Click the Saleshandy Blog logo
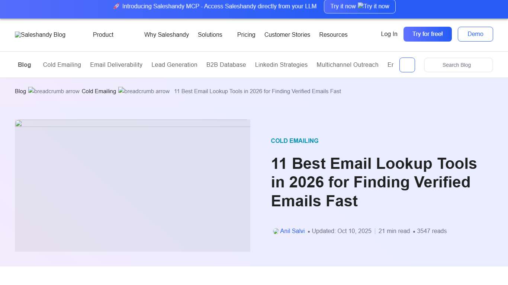This screenshot has width=508, height=285. coord(40,35)
